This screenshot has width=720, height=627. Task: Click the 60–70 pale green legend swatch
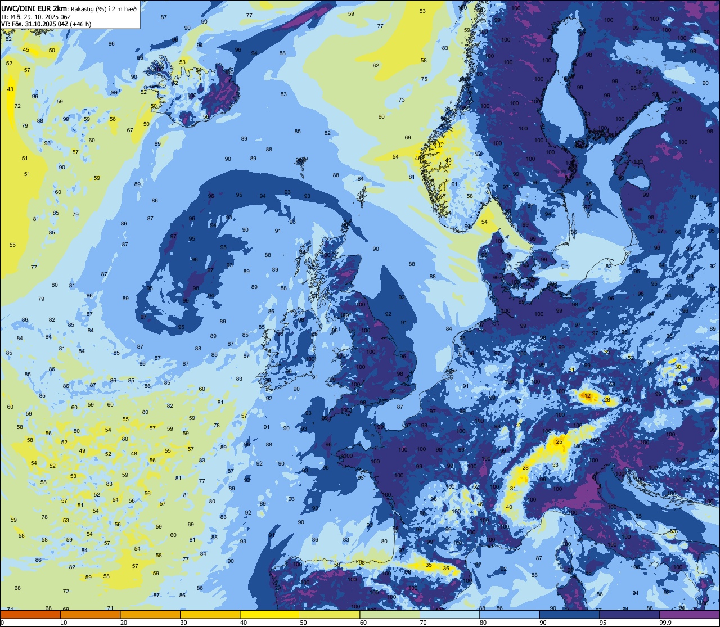point(389,614)
